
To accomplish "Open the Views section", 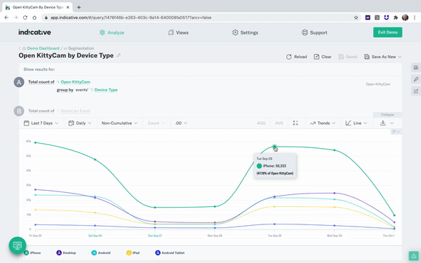I will pyautogui.click(x=178, y=32).
